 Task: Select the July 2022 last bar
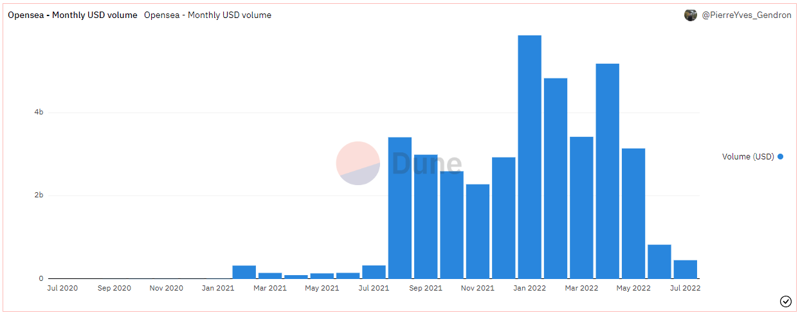[686, 269]
